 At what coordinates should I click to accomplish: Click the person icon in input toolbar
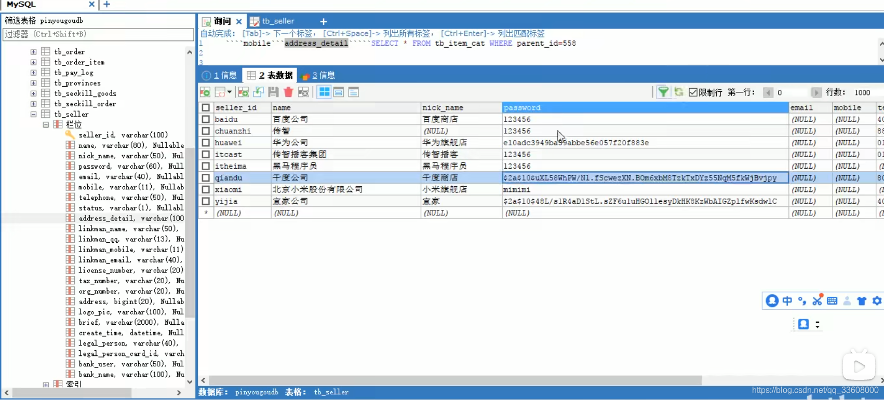pos(847,300)
